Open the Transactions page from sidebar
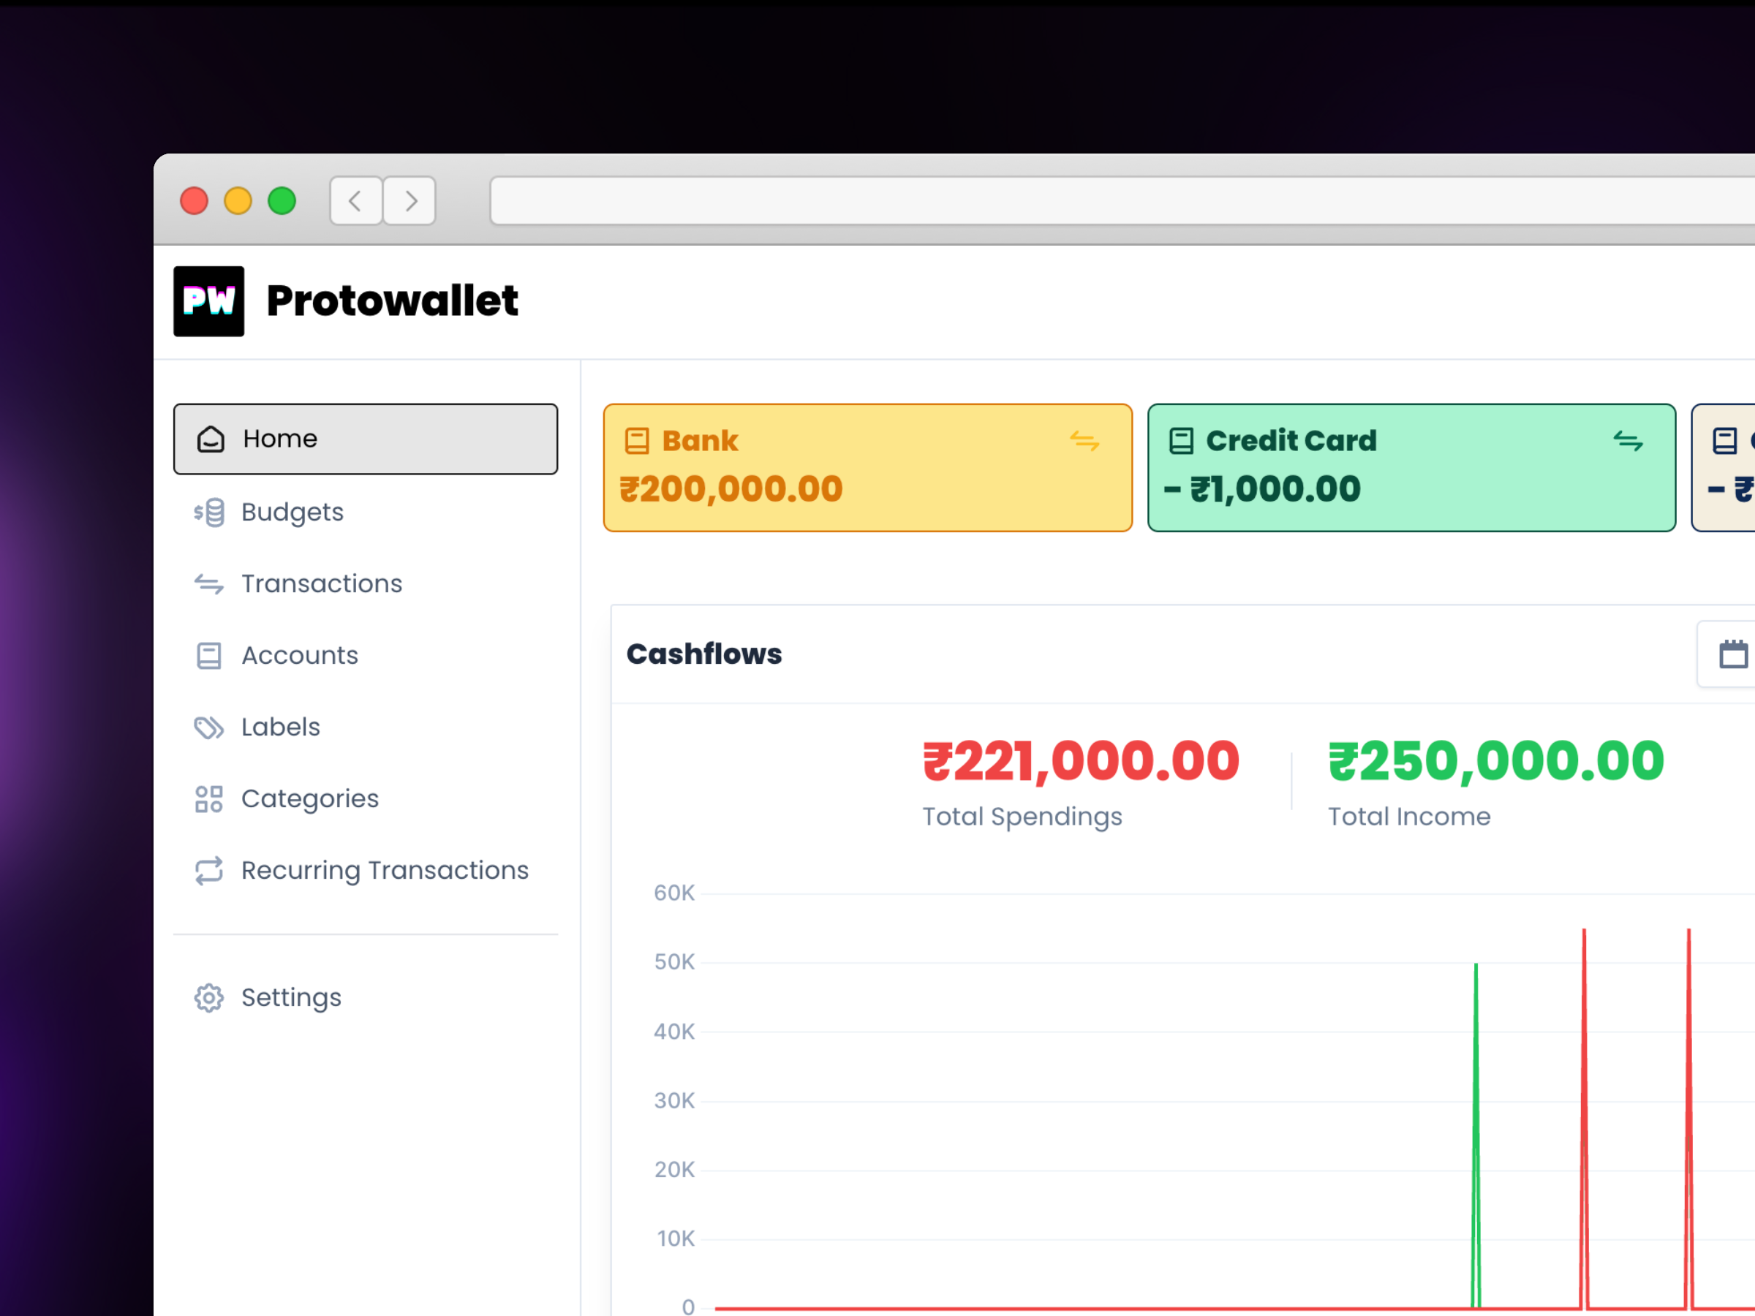The image size is (1755, 1316). [x=321, y=583]
